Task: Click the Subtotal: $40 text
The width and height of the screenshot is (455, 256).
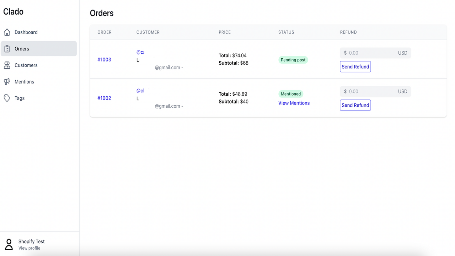Action: 234,101
